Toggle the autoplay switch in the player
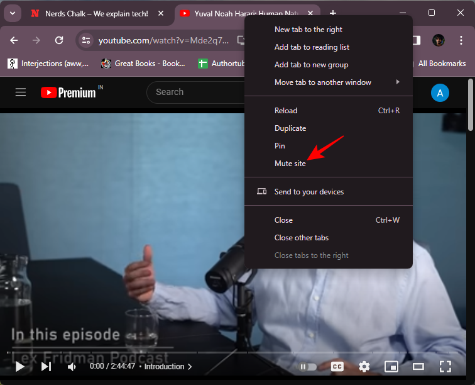Viewport: 475px width, 385px height. pyautogui.click(x=308, y=366)
